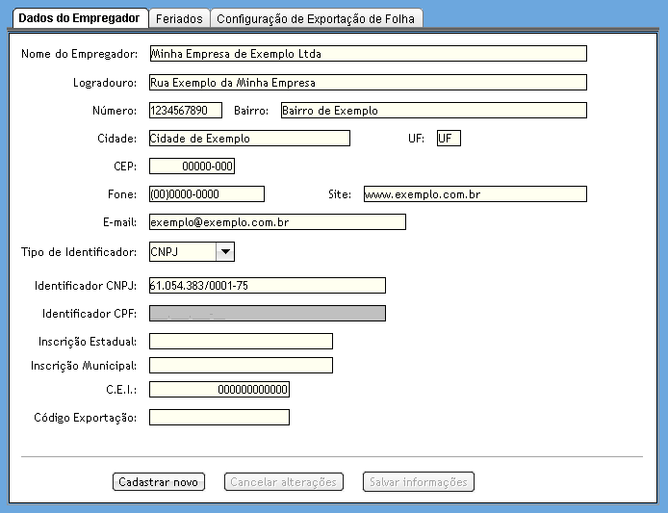This screenshot has height=513, width=668.
Task: Click into the Logradouro text field
Action: coord(368,83)
